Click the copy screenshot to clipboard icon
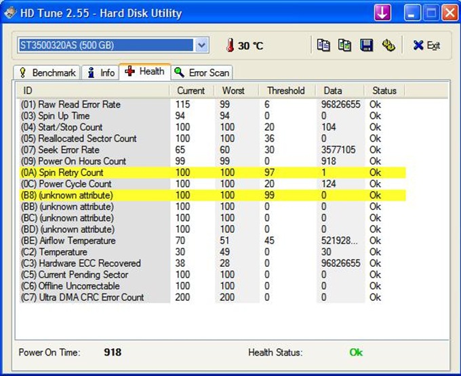Viewport: 461px width, 376px height. (345, 45)
